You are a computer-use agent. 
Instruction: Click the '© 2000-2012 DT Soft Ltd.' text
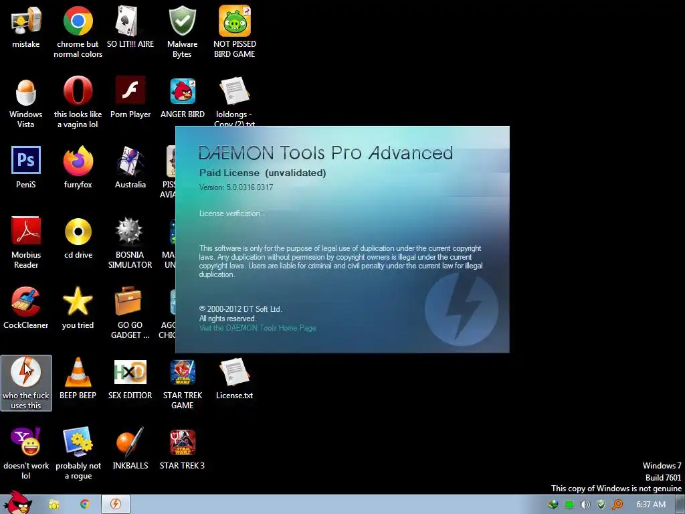pyautogui.click(x=241, y=309)
